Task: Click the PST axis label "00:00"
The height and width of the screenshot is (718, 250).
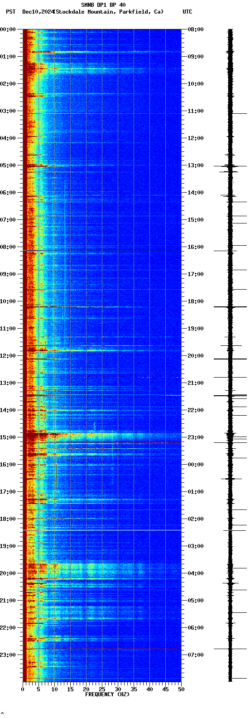Action: coord(8,29)
